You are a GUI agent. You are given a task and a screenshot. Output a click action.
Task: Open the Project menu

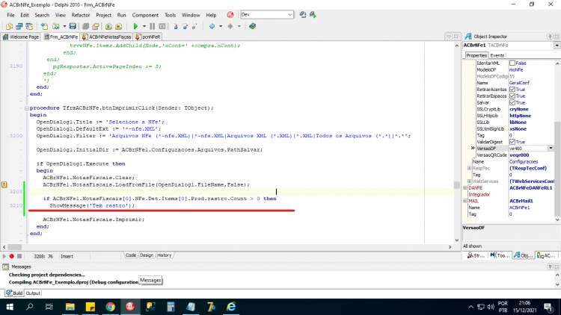pos(103,15)
